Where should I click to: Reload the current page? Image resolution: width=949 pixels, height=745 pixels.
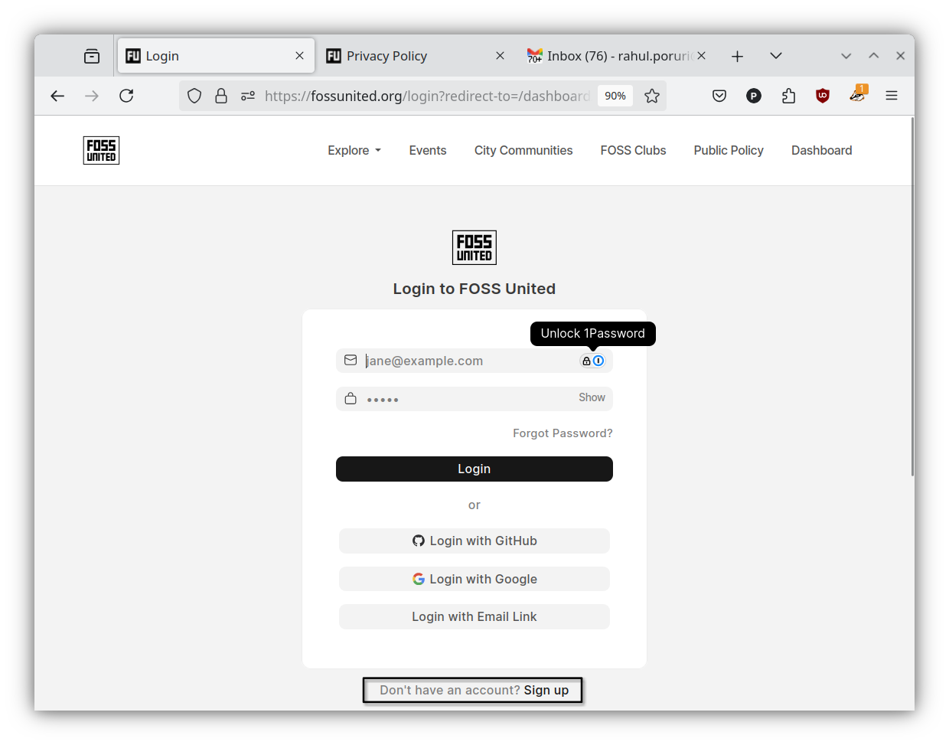(x=126, y=96)
